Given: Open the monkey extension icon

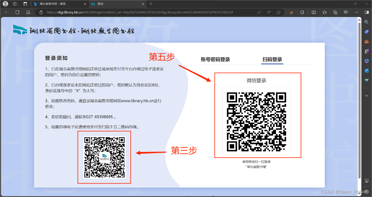Looking at the screenshot, I should pos(292,12).
